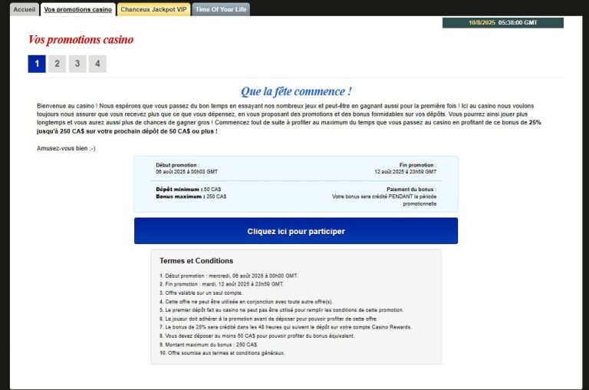Go to promotion page 2
This screenshot has width=589, height=390.
57,64
